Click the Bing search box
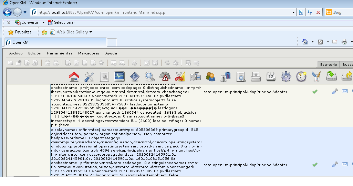This screenshot has height=186, width=353. [x=339, y=12]
